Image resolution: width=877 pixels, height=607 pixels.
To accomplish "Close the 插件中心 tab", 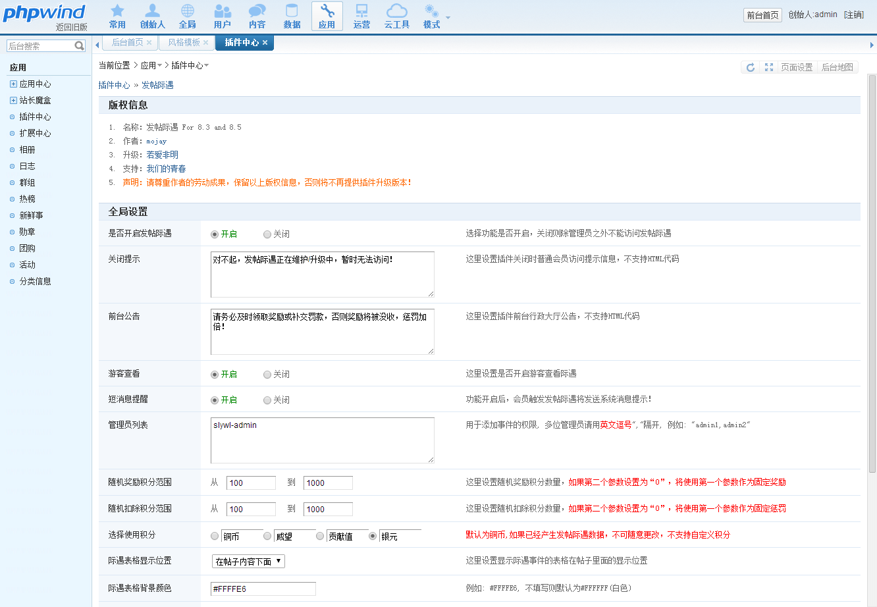I will click(x=265, y=42).
